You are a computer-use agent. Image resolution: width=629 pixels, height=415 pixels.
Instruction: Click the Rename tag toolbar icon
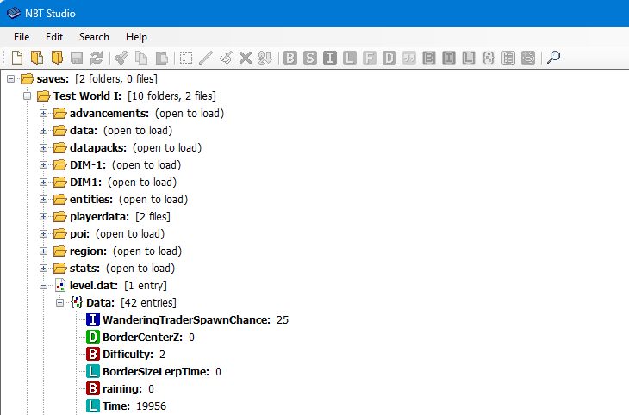point(186,58)
